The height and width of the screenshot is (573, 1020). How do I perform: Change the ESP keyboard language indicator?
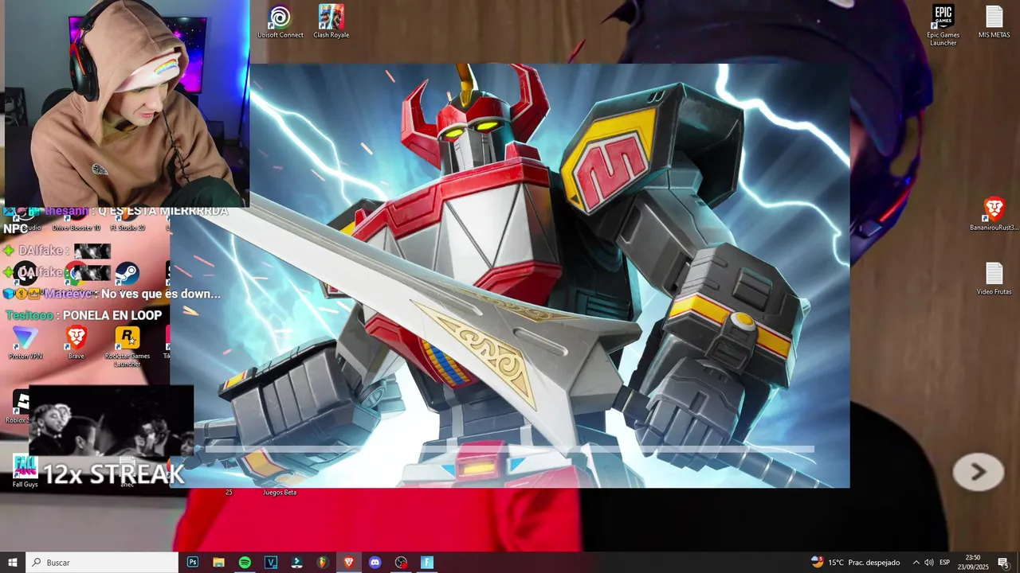944,563
